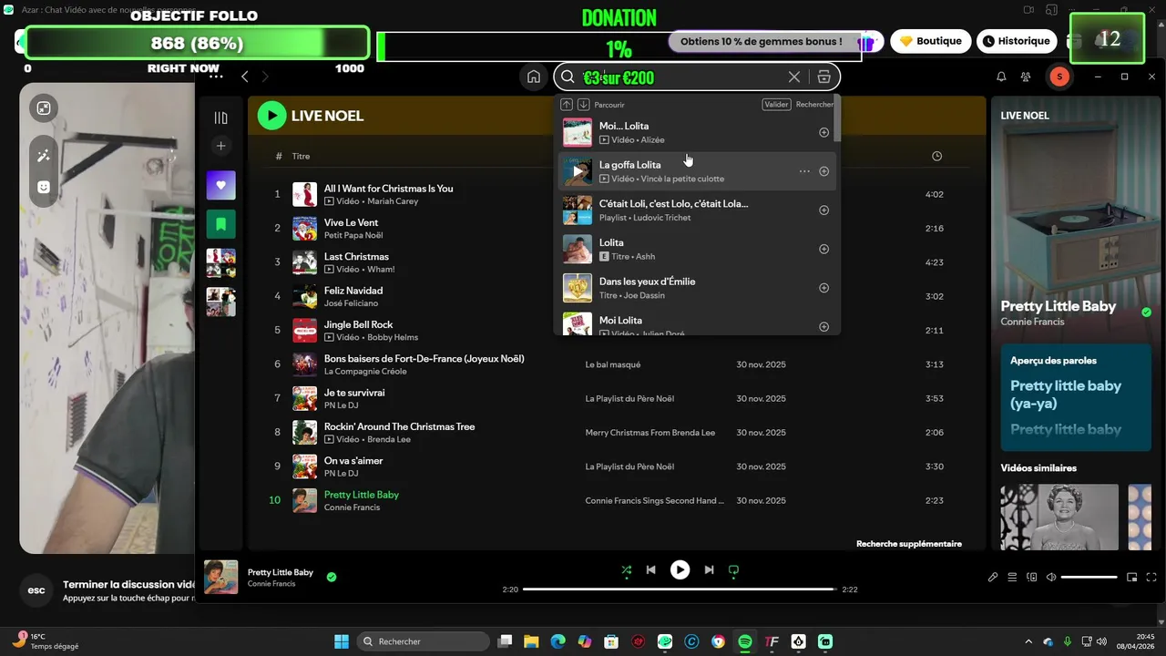Screen dimensions: 1166x656
Task: Open more options for La goffa Lolita
Action: [x=804, y=171]
